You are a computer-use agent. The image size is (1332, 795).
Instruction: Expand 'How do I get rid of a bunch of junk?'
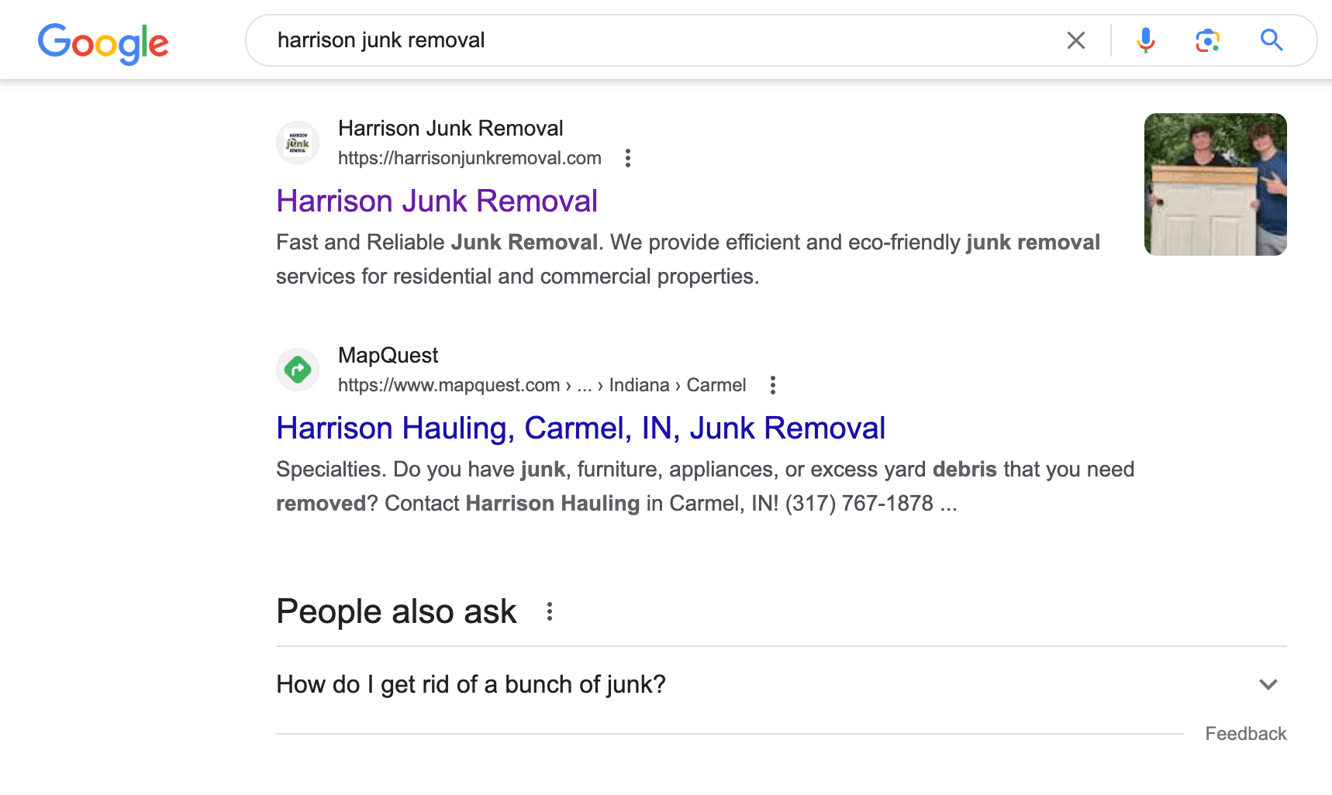782,684
